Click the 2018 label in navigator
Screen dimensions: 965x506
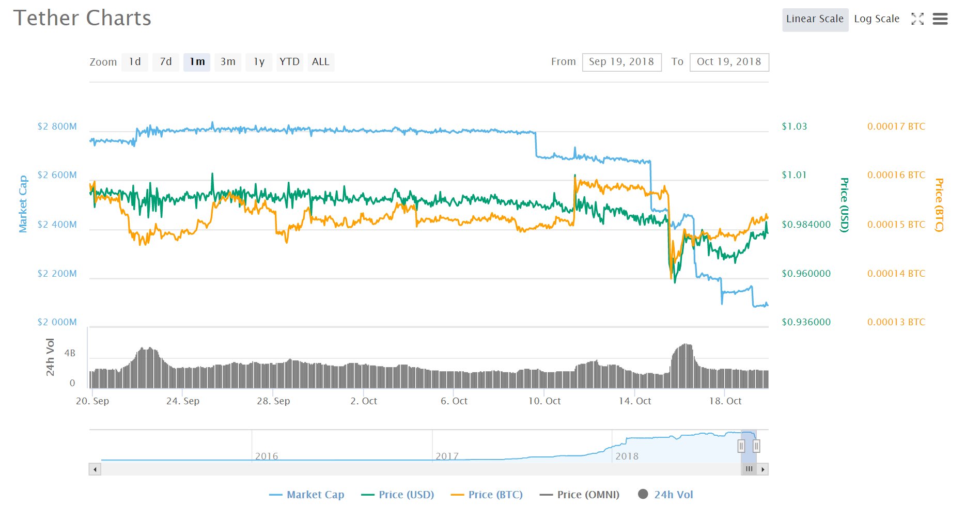pyautogui.click(x=627, y=456)
